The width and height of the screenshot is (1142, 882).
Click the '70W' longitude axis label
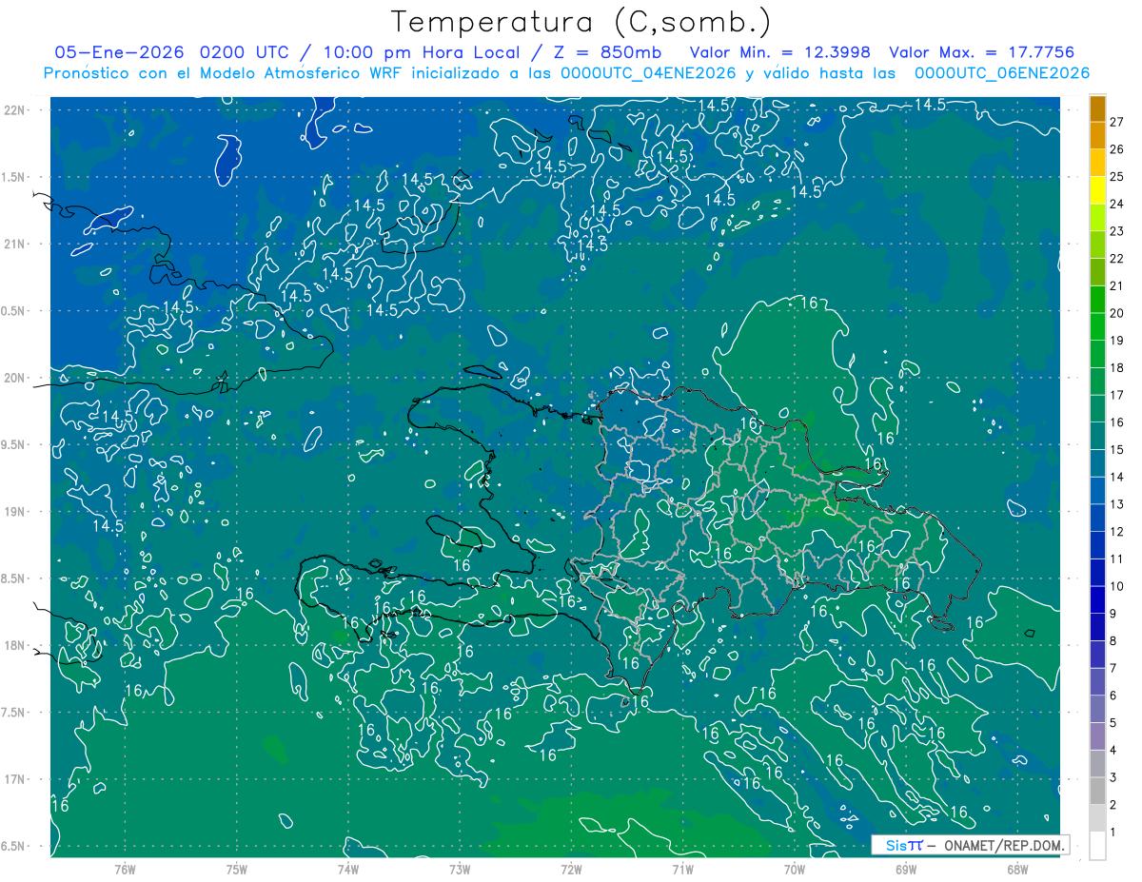coord(795,869)
